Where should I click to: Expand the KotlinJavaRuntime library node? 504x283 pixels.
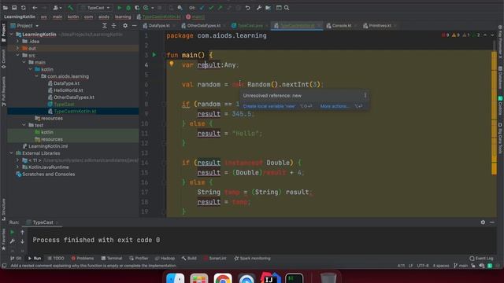click(17, 167)
